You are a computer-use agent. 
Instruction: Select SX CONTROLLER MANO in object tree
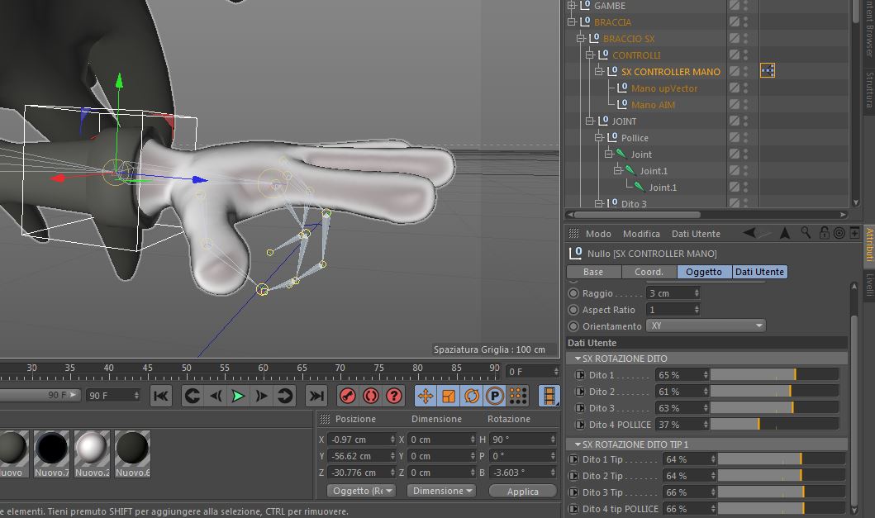670,71
